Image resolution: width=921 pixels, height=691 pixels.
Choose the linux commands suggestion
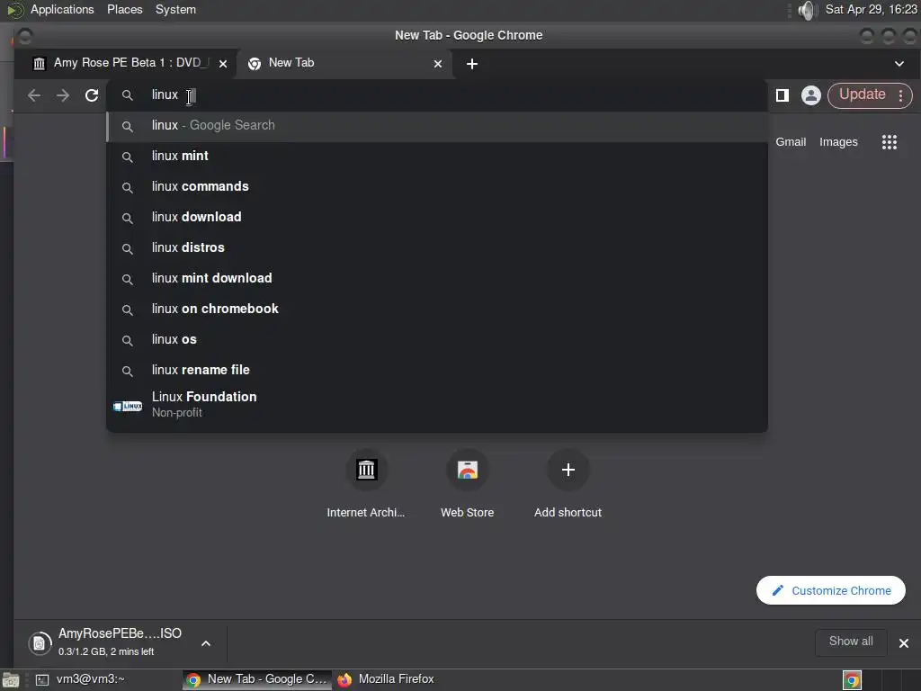pyautogui.click(x=437, y=187)
